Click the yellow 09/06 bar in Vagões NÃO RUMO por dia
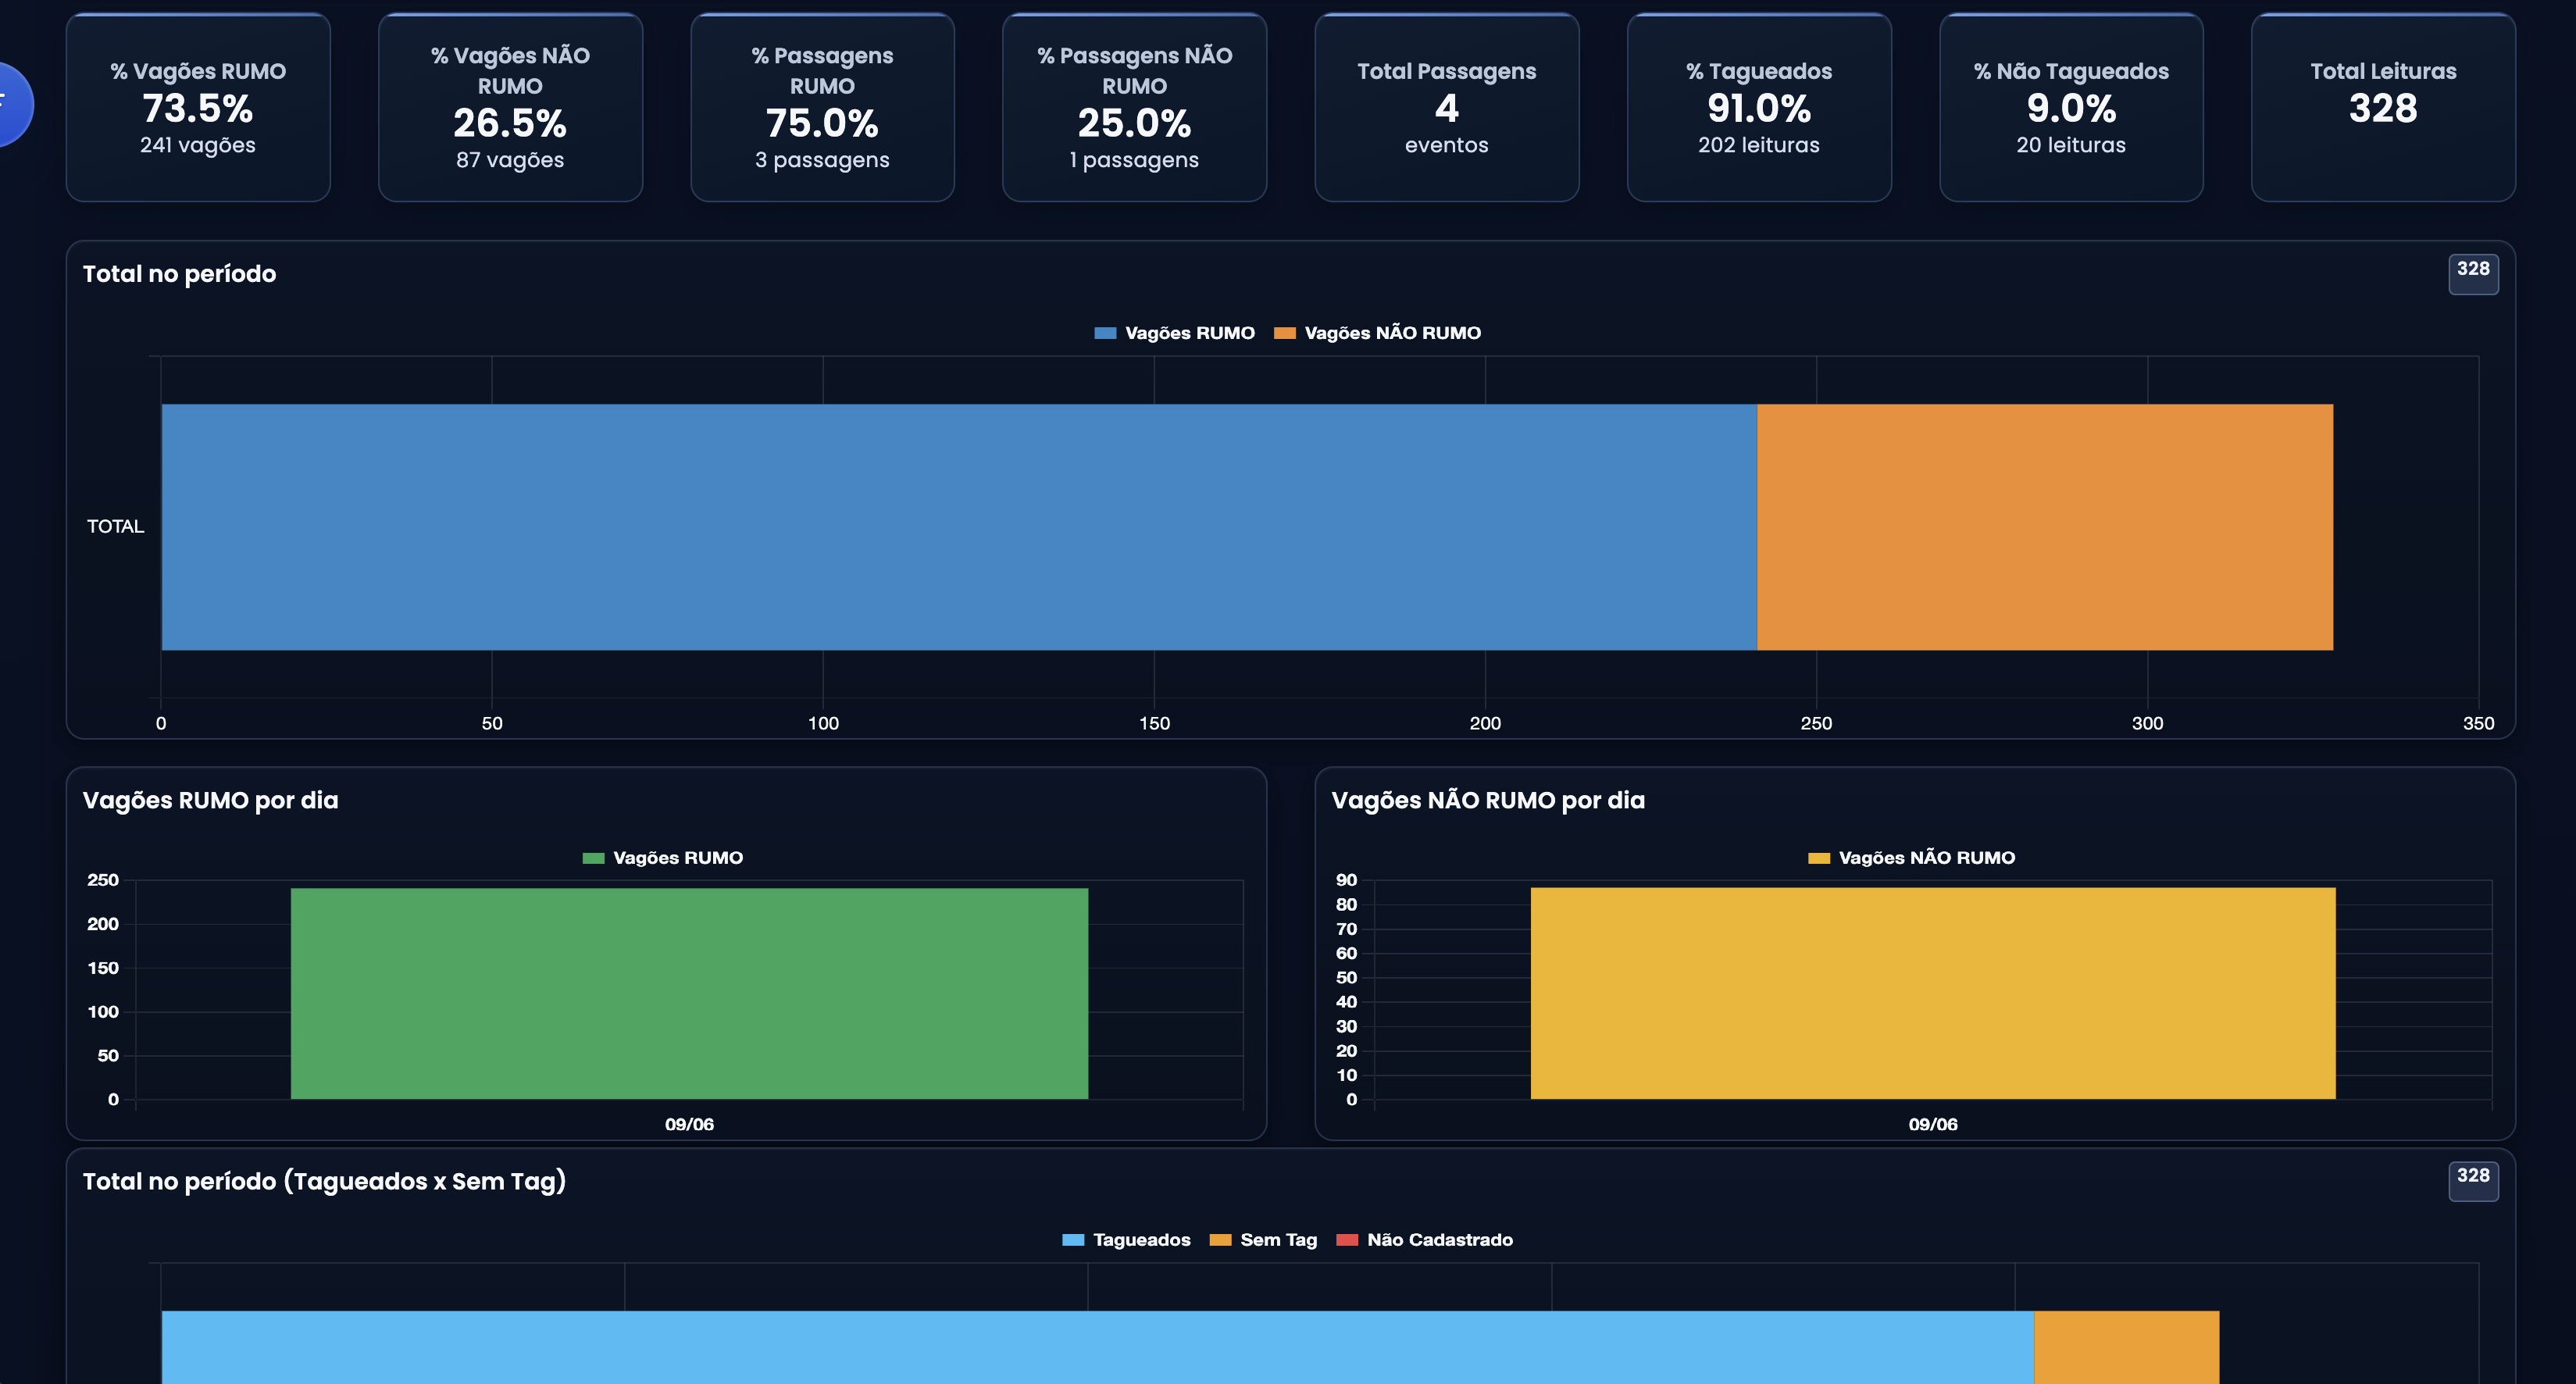The image size is (2576, 1384). coord(1933,993)
